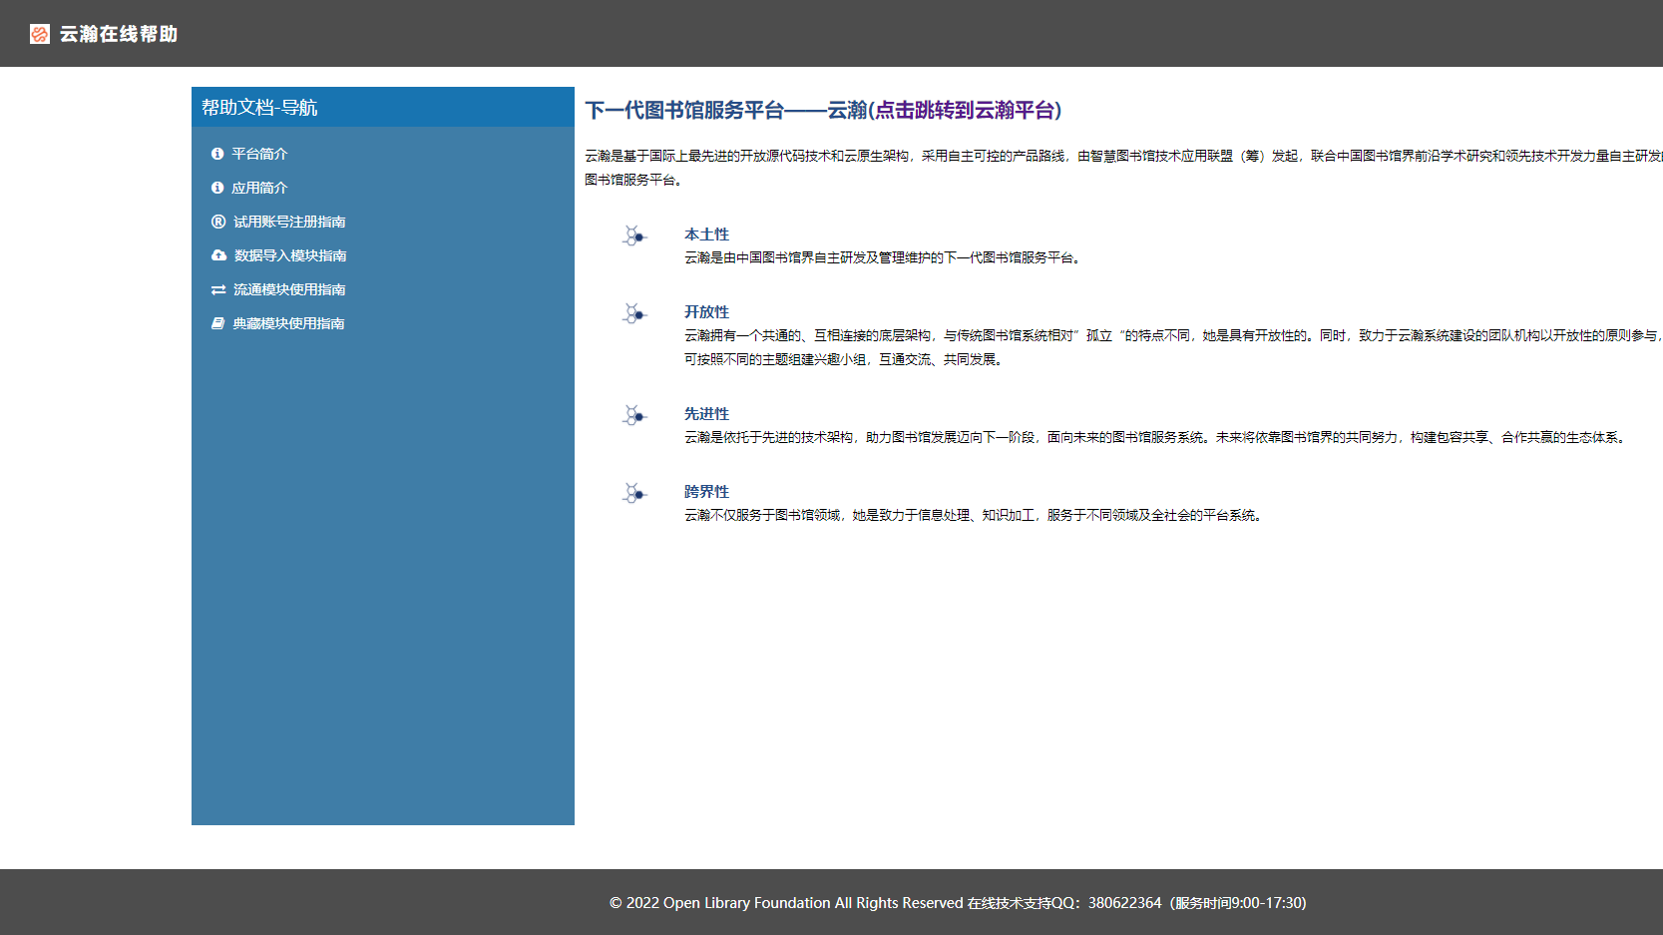Click the cloud upload icon beside 数据导入模块指南
Screen dimensions: 1663x935
click(x=218, y=255)
